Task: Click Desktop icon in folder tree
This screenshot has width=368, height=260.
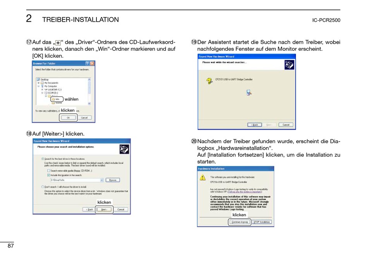Action: point(38,79)
